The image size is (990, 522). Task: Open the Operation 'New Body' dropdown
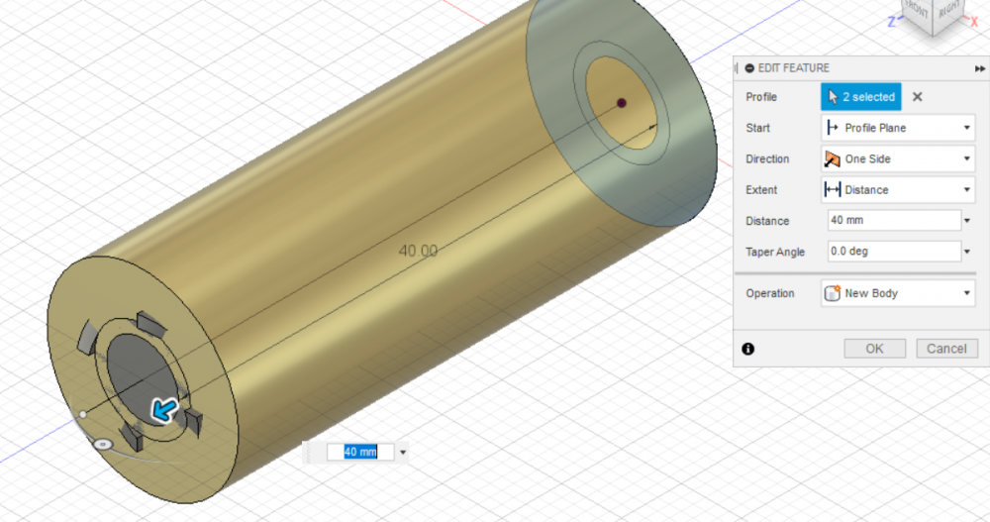click(x=898, y=293)
